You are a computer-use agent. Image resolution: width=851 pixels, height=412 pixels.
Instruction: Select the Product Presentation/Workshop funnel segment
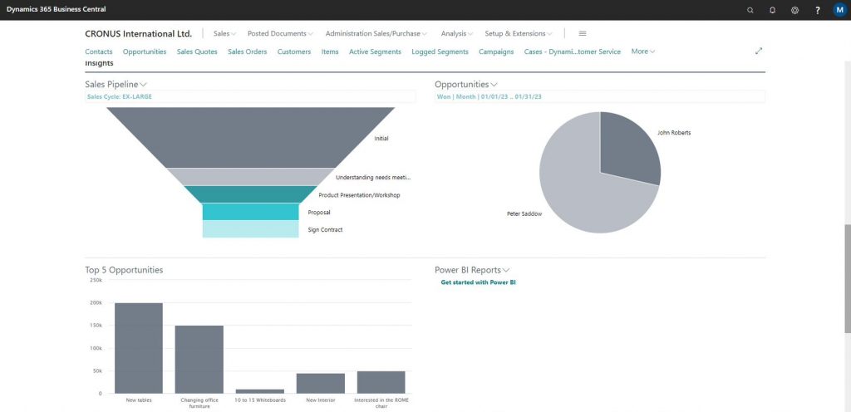(x=250, y=194)
